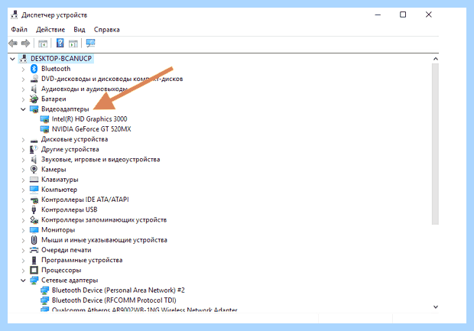Click the mouse icon beside Мыши
This screenshot has width=474, height=331.
pos(34,240)
